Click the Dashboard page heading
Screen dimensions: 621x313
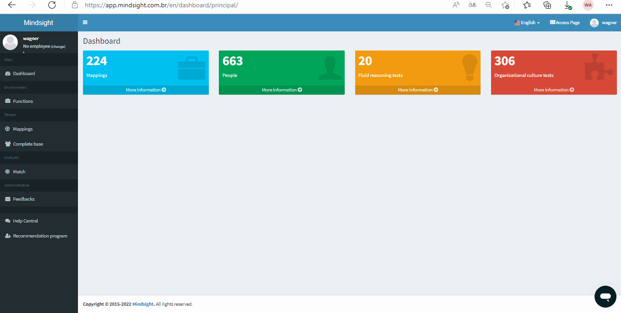pyautogui.click(x=102, y=41)
